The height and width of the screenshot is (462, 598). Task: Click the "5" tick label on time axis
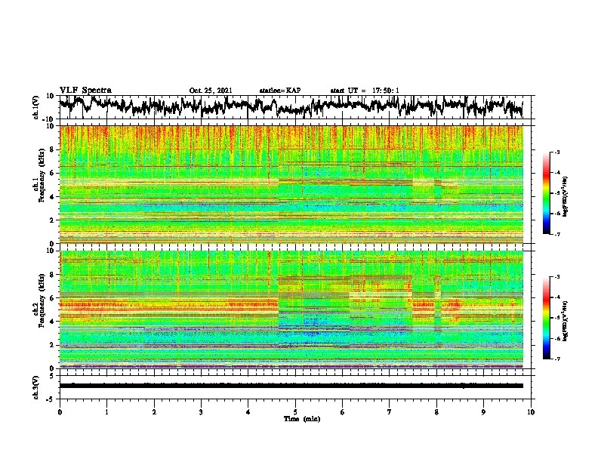tap(295, 411)
